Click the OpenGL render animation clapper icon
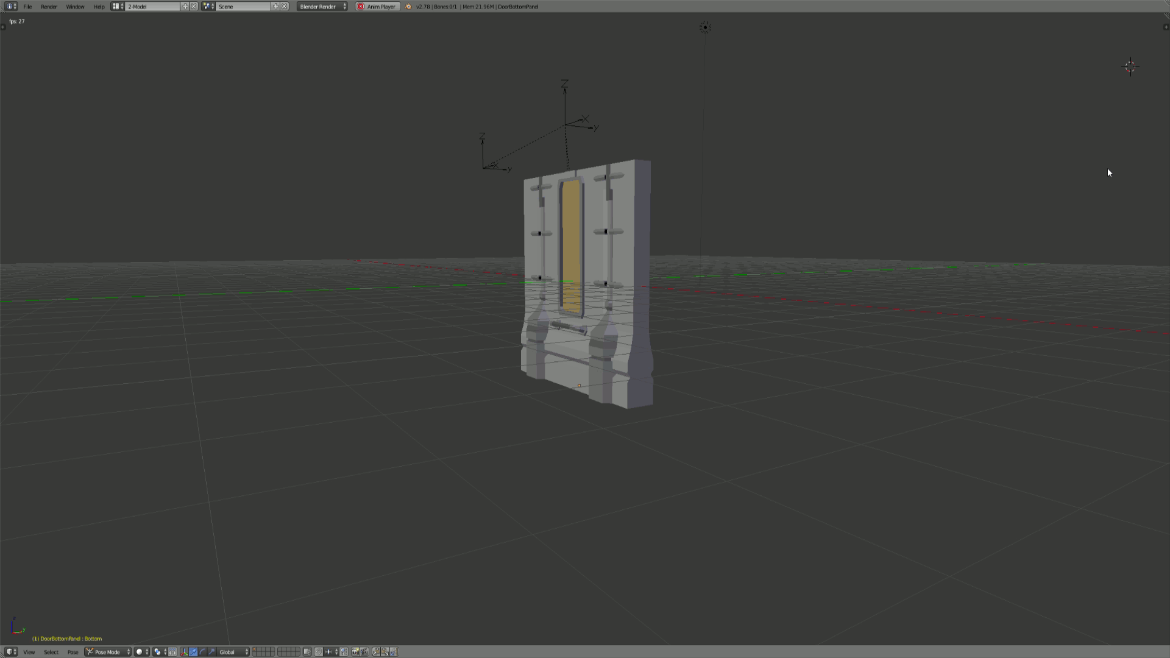This screenshot has width=1170, height=658. 364,652
